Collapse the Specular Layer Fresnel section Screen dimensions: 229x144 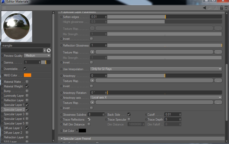tap(62, 138)
